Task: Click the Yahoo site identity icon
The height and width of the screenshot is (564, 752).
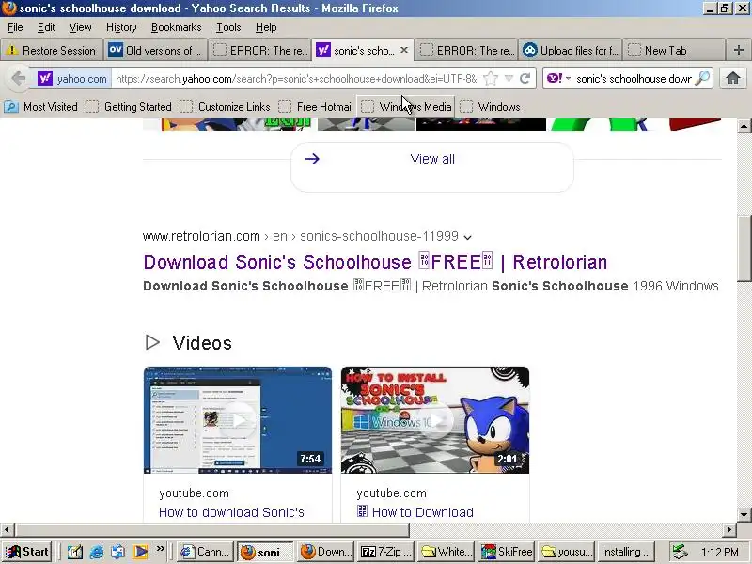Action: (45, 78)
